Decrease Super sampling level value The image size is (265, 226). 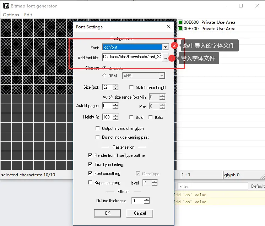155,184
